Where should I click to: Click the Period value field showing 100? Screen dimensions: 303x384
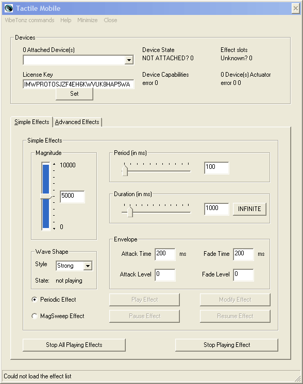(x=216, y=168)
